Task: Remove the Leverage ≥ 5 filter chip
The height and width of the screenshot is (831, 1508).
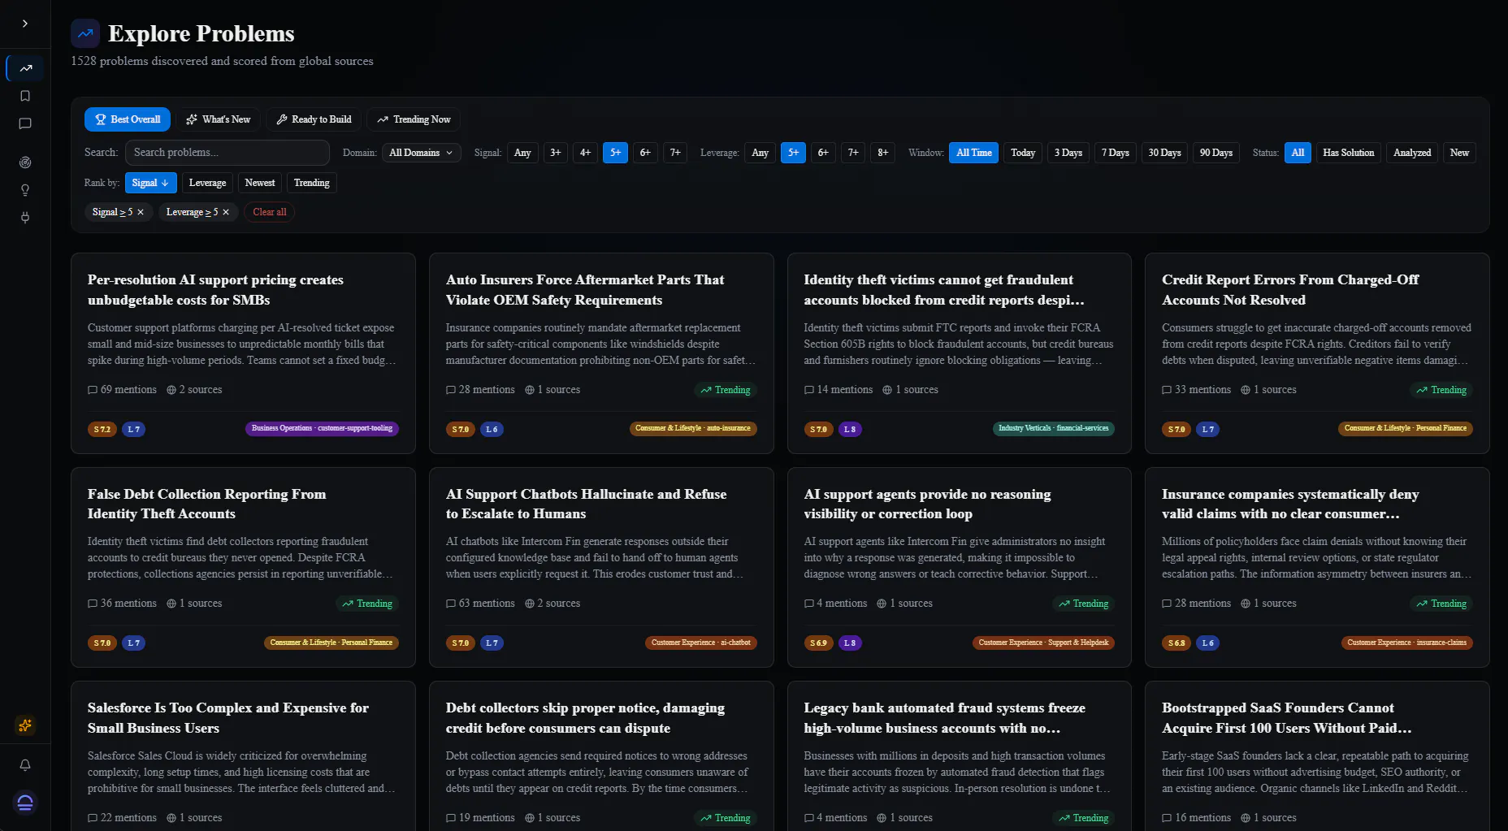Action: tap(226, 212)
